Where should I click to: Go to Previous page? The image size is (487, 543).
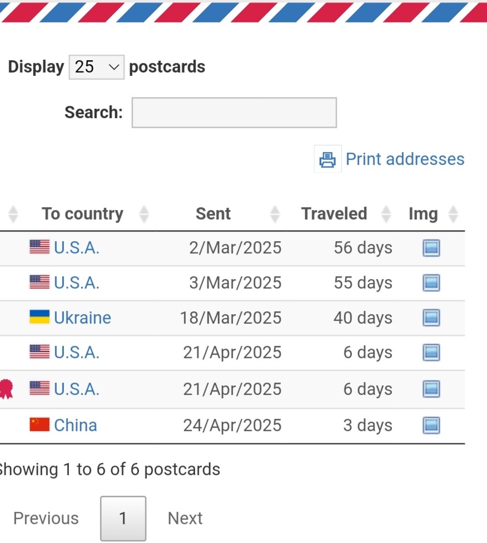tap(46, 518)
